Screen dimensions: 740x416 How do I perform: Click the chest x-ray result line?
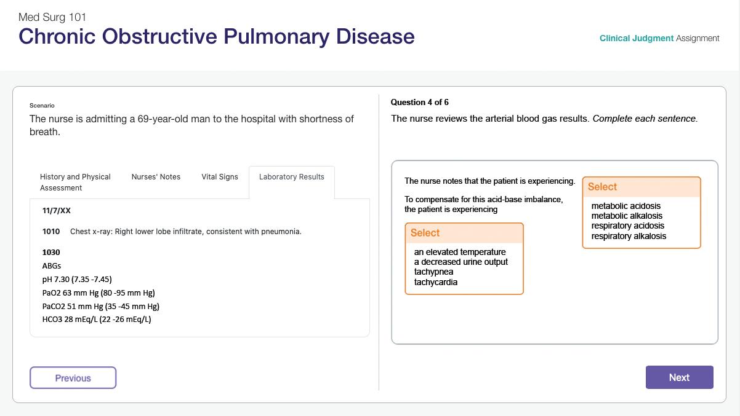[185, 232]
